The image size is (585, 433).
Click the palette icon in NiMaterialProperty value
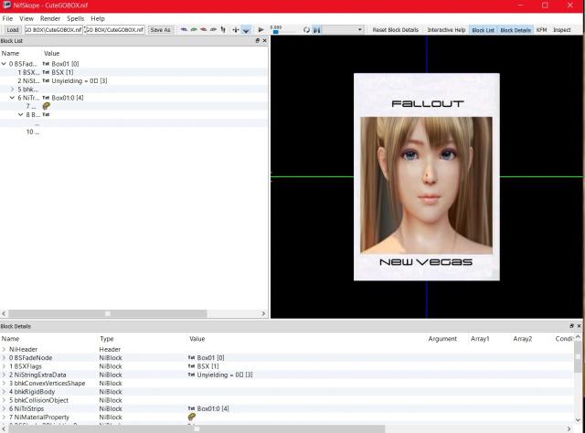[x=192, y=417]
